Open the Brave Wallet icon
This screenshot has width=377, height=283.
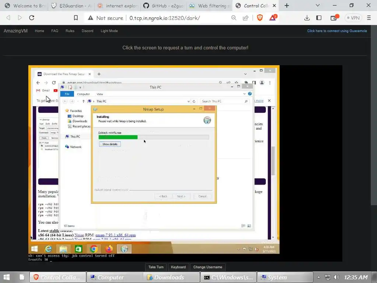(x=334, y=18)
